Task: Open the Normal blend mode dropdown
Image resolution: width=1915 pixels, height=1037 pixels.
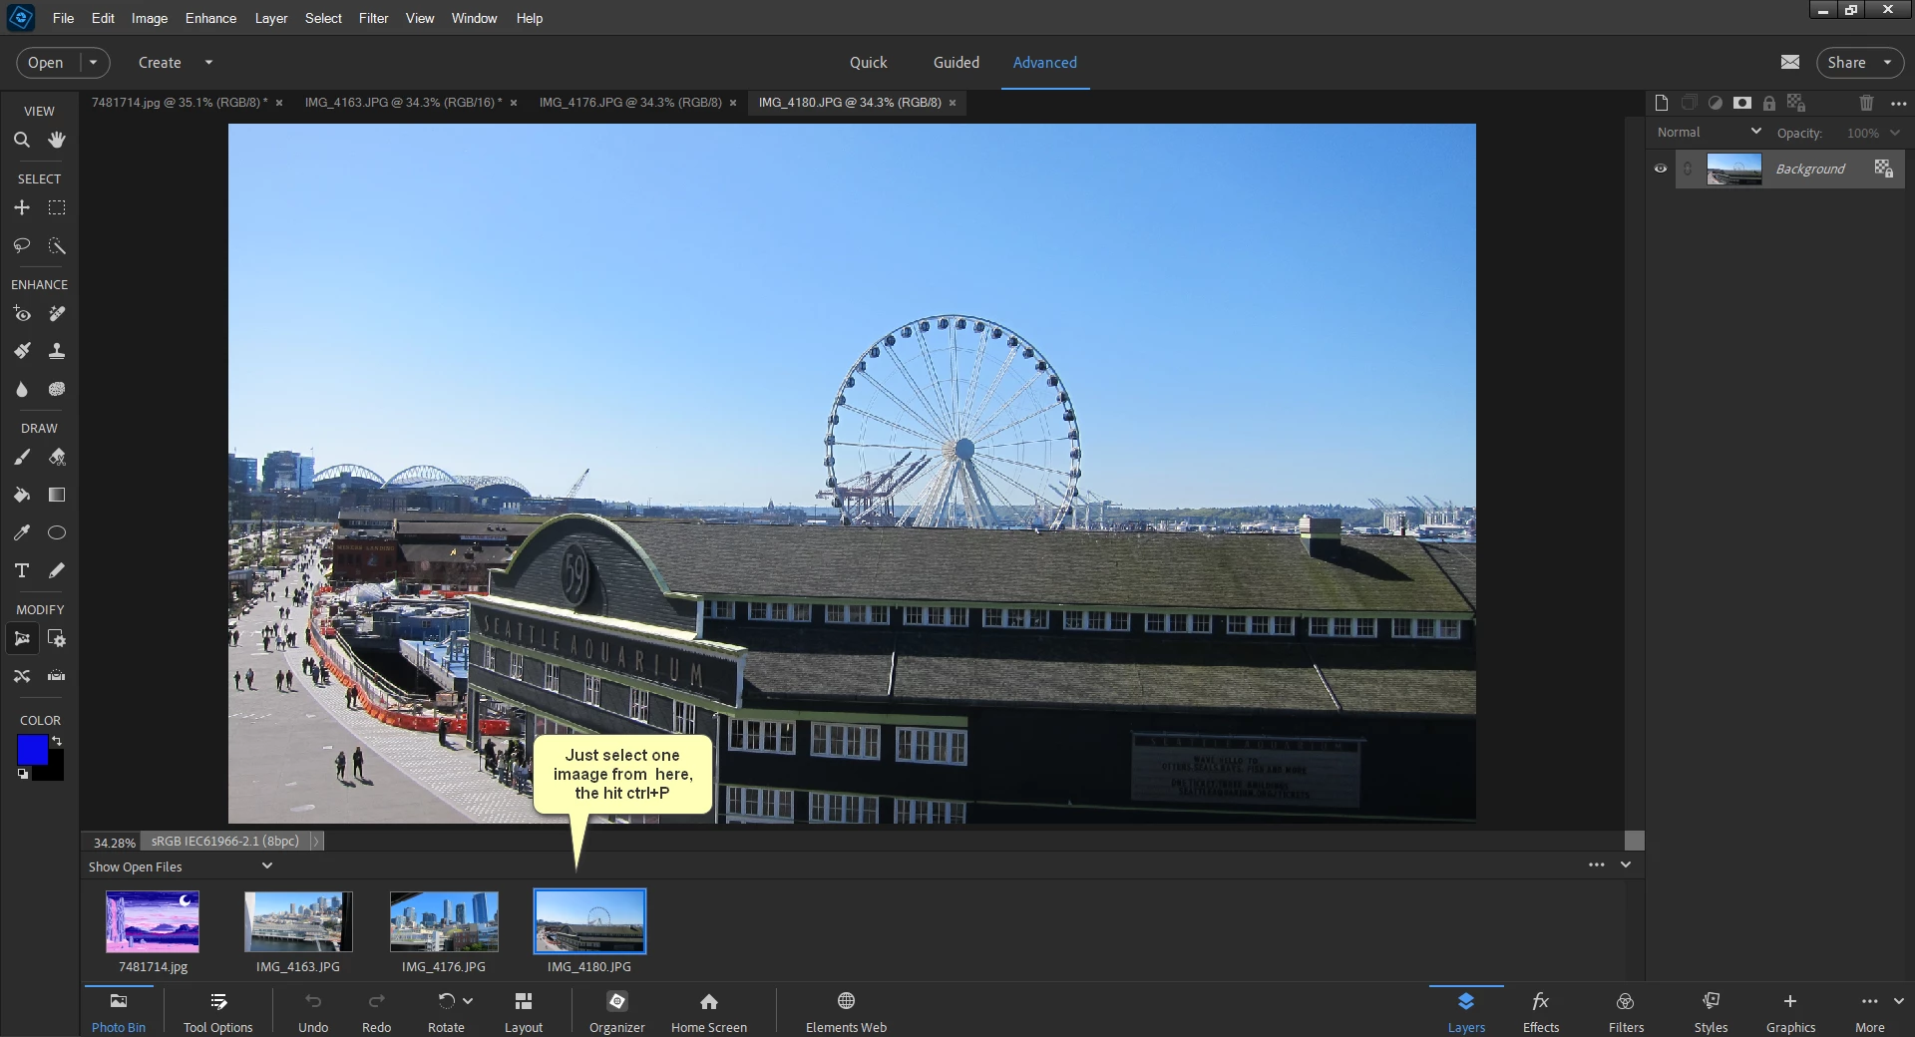Action: click(x=1710, y=132)
